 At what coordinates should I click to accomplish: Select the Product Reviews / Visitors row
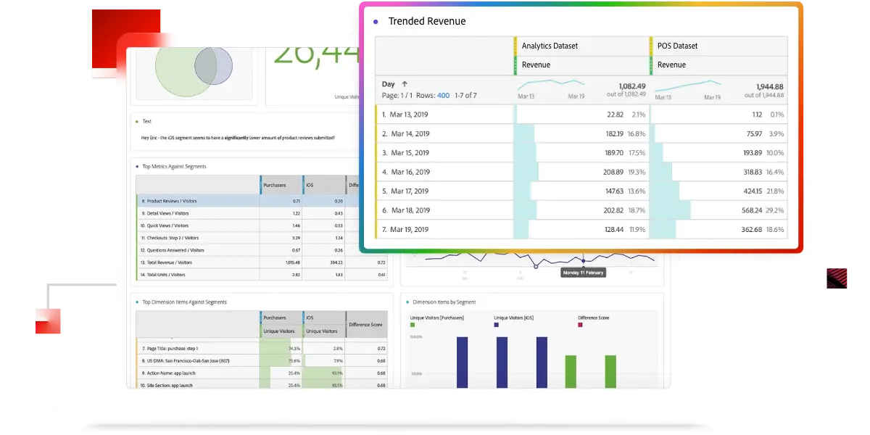tap(197, 201)
